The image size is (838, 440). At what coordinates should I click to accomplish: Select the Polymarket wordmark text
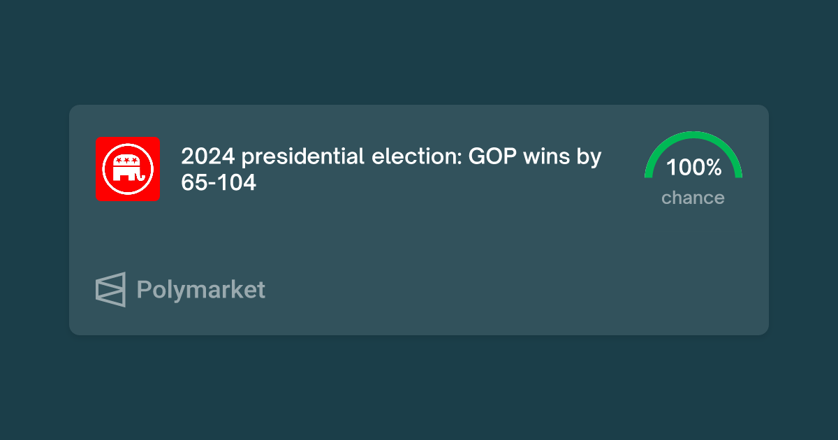pyautogui.click(x=201, y=290)
